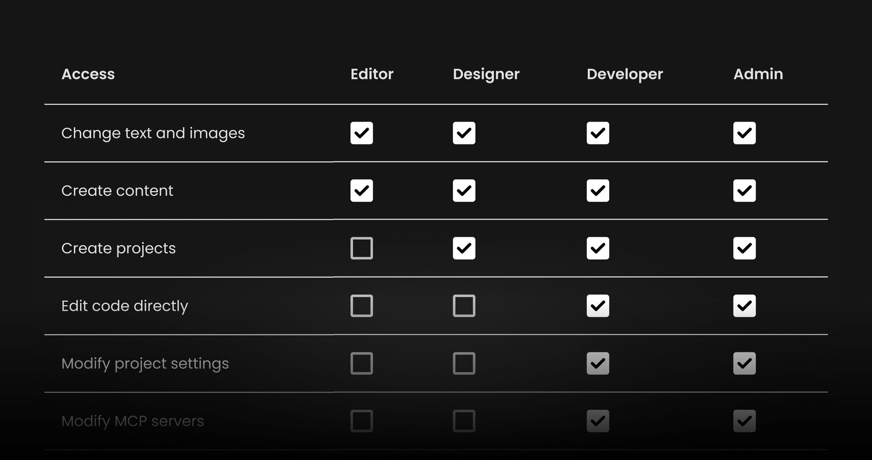Select the 'Edit code directly' row label
872x460 pixels.
(125, 306)
